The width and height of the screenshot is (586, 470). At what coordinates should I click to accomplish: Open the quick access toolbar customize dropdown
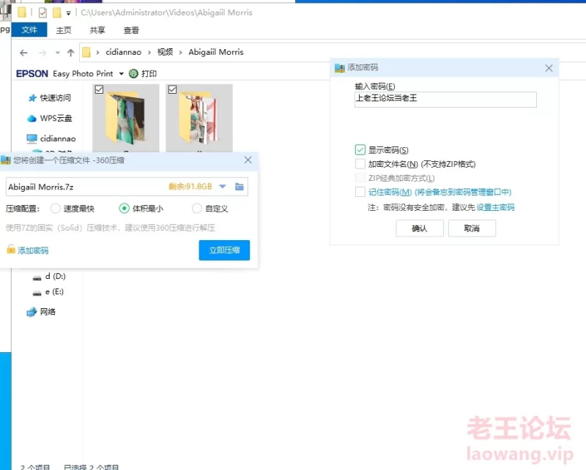[68, 13]
